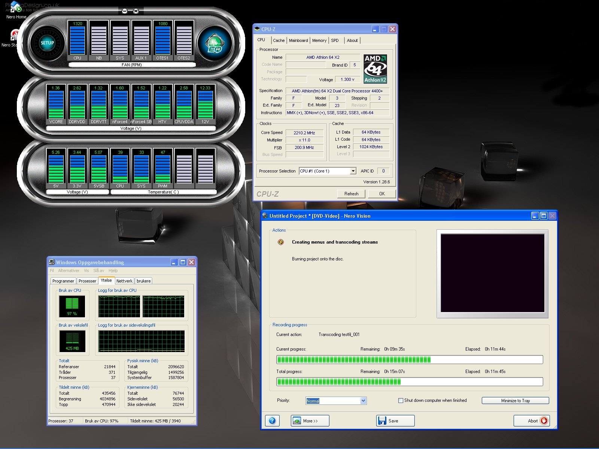Select the CPU fan RPM gauge
Screen dimensions: 599x449
point(77,40)
